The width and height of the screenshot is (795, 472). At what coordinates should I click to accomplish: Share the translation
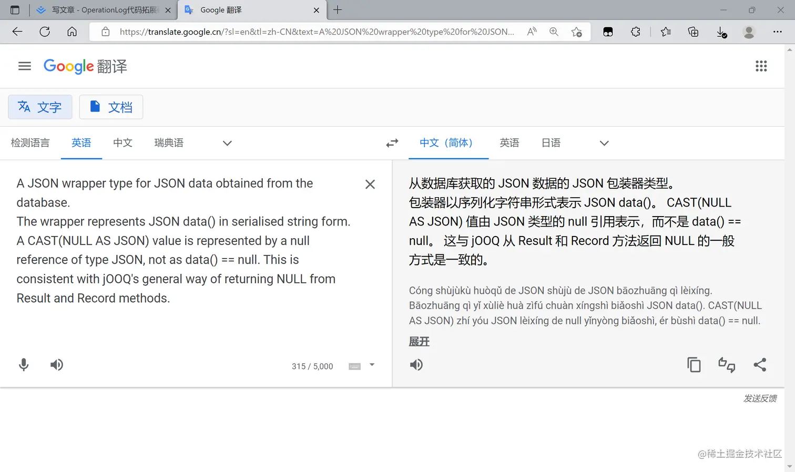[x=760, y=365]
